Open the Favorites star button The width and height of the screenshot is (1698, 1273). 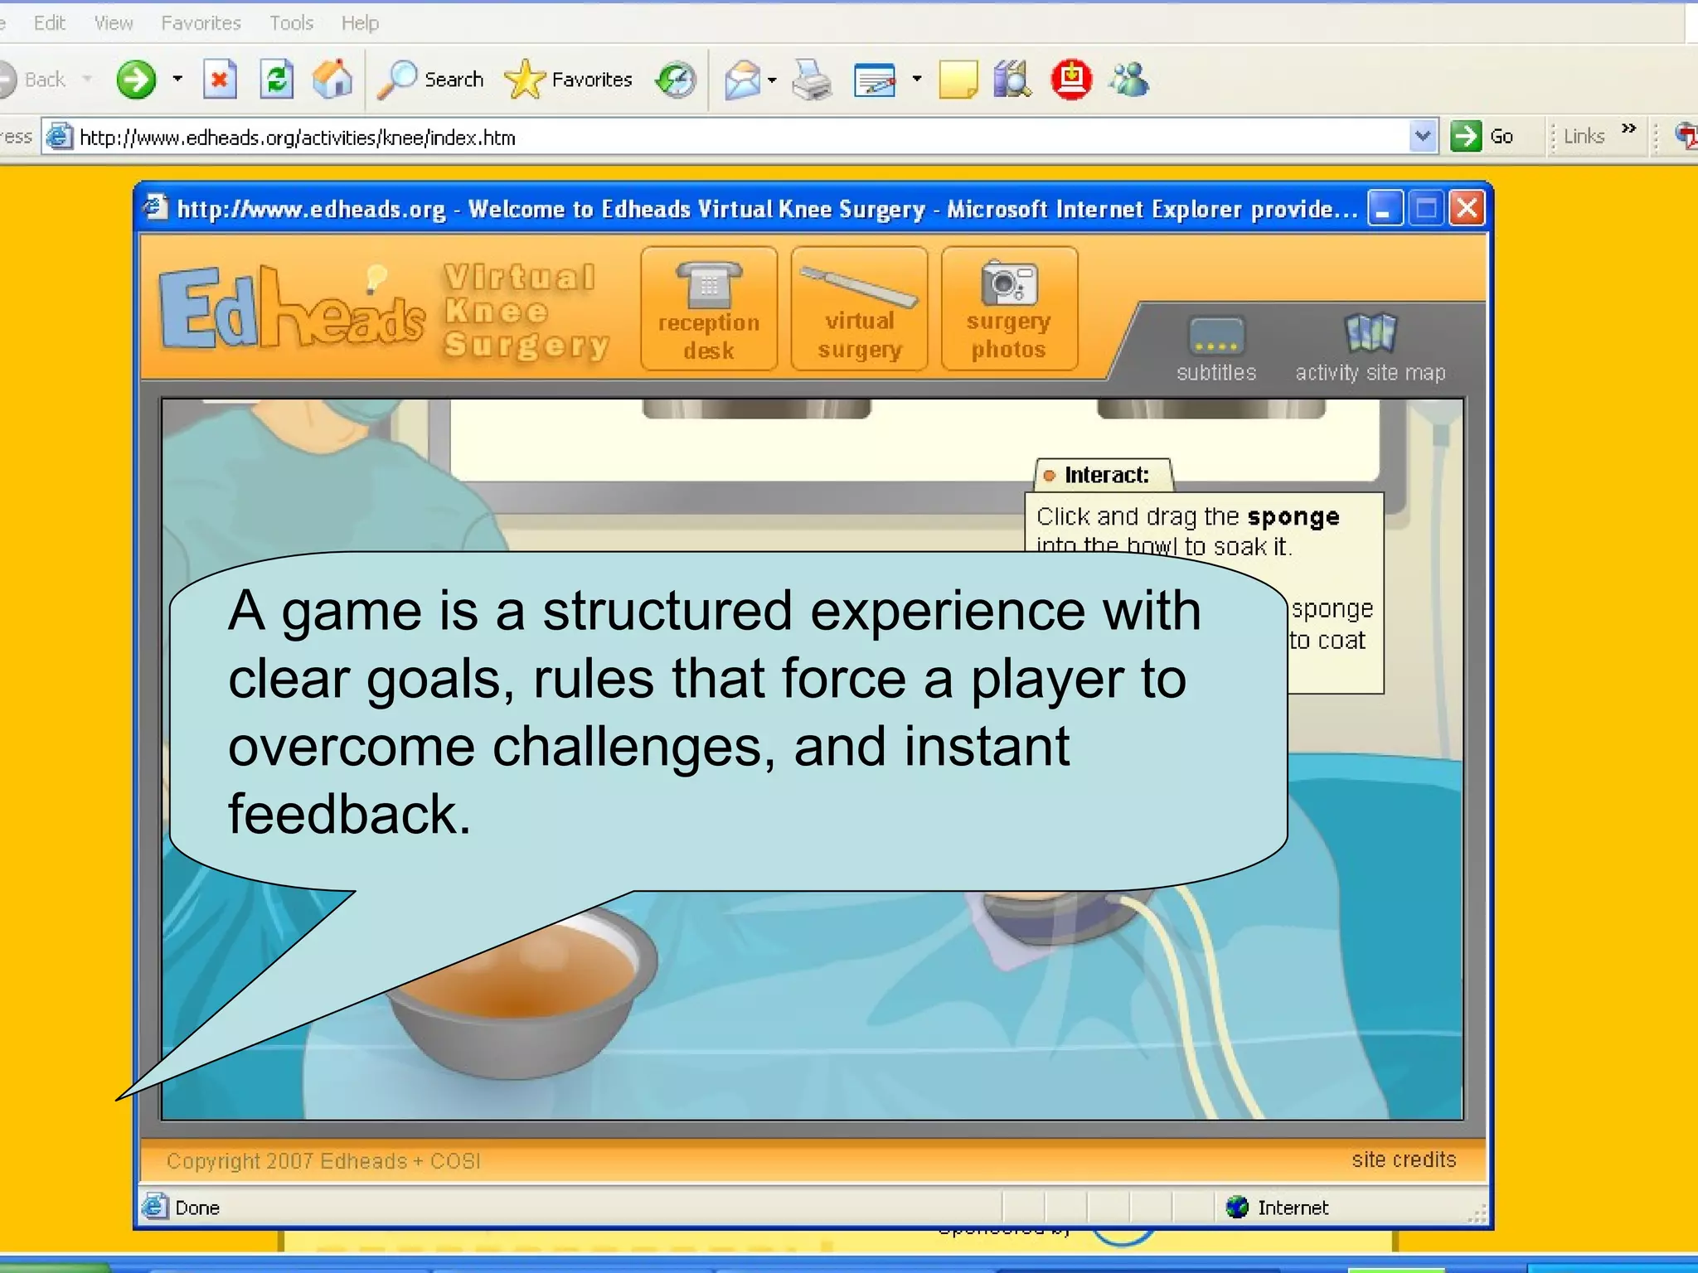[569, 80]
